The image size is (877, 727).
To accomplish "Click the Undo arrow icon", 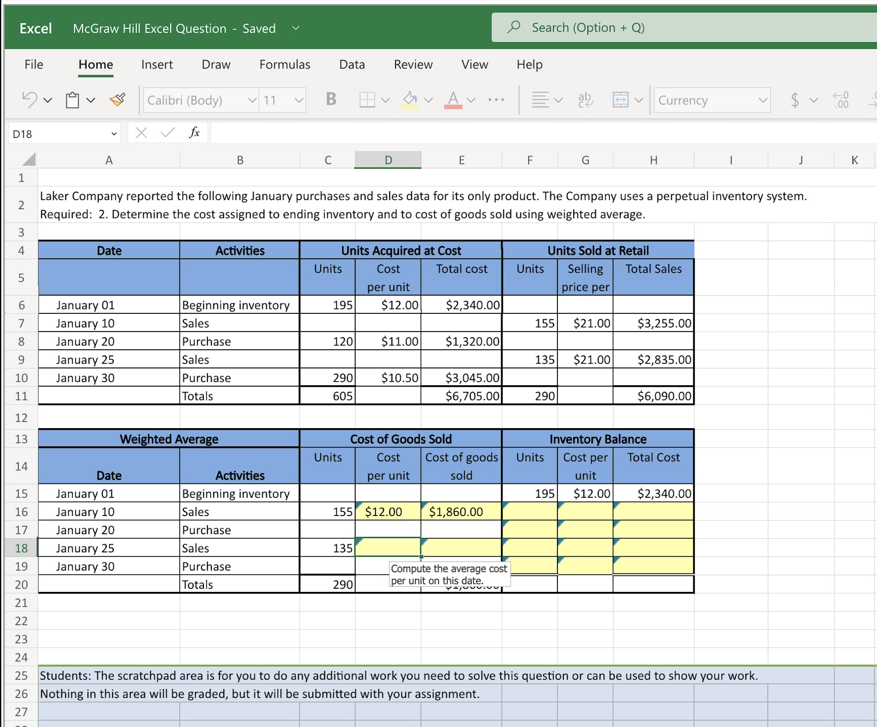I will (x=30, y=100).
